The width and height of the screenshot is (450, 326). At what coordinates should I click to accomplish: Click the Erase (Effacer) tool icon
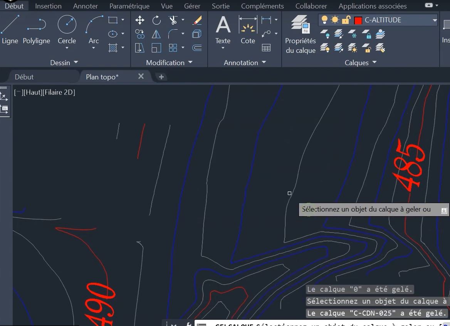click(x=197, y=20)
